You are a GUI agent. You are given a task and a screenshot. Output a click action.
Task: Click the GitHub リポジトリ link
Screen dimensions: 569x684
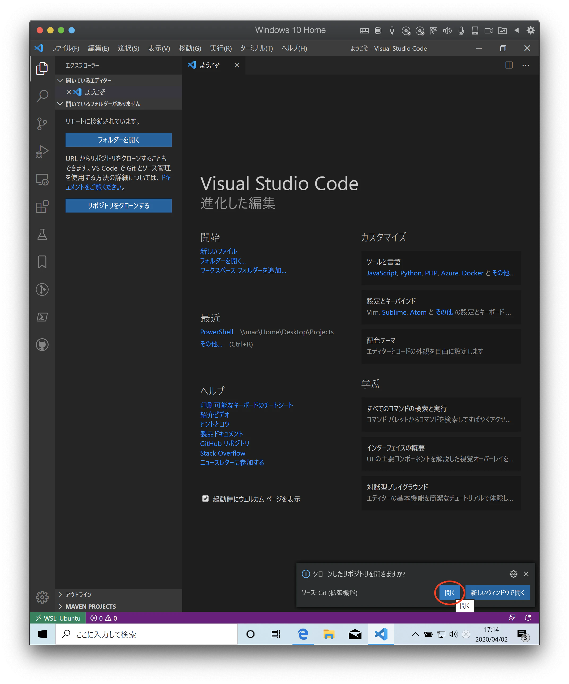click(x=225, y=444)
